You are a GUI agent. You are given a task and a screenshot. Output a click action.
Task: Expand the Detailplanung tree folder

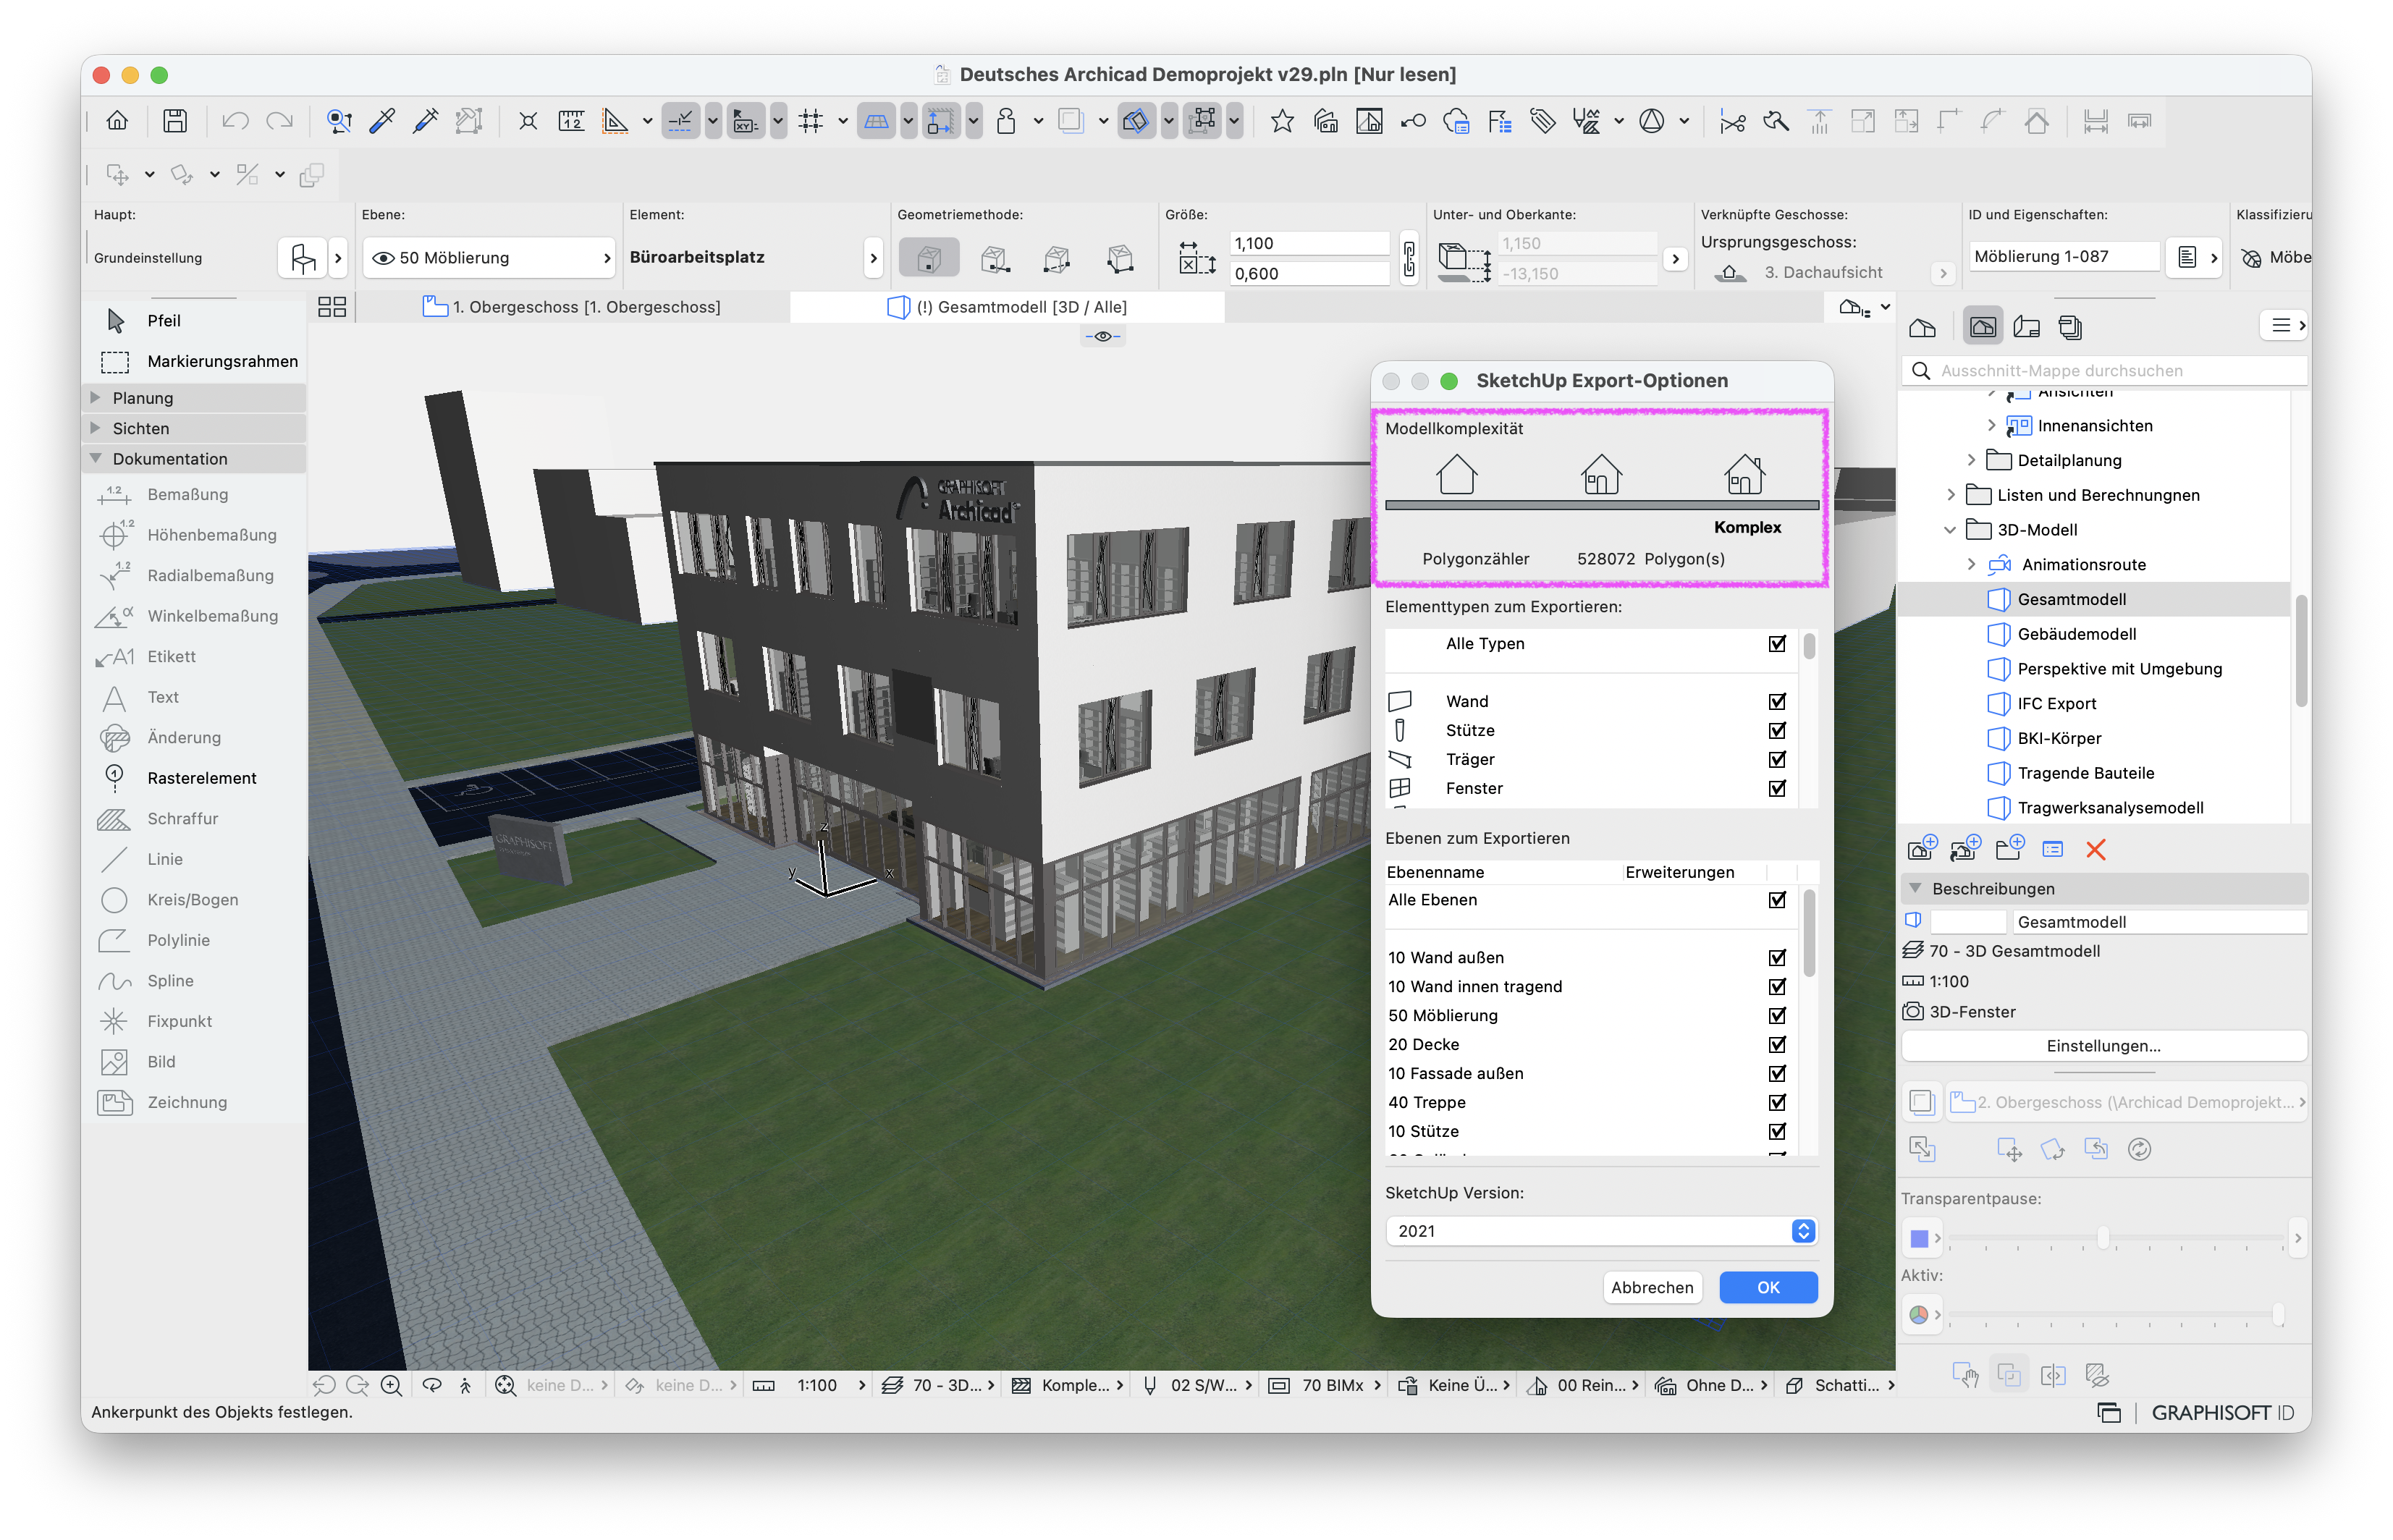[1971, 460]
